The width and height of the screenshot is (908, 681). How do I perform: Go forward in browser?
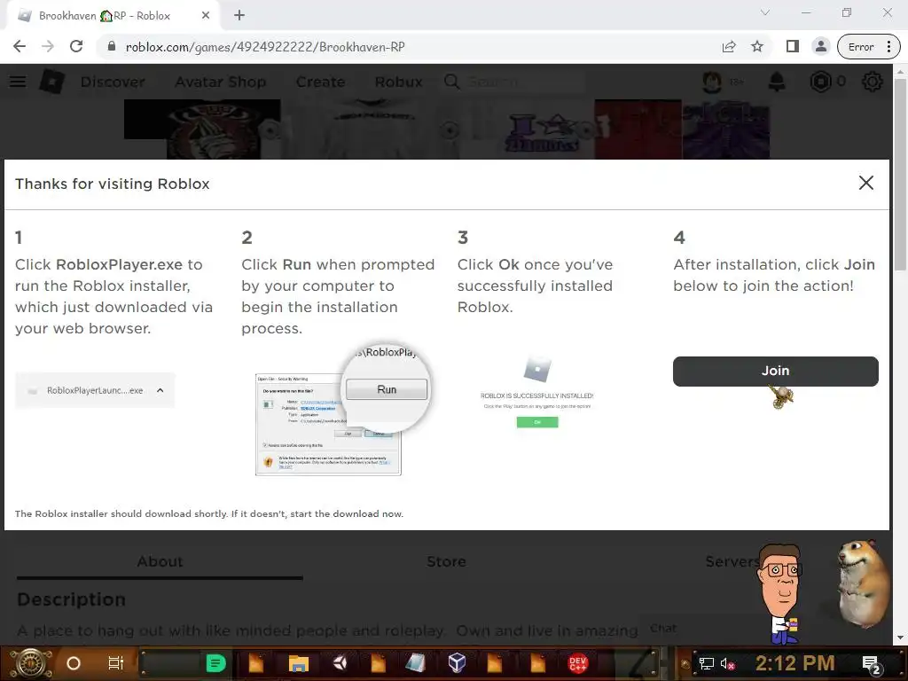48,47
